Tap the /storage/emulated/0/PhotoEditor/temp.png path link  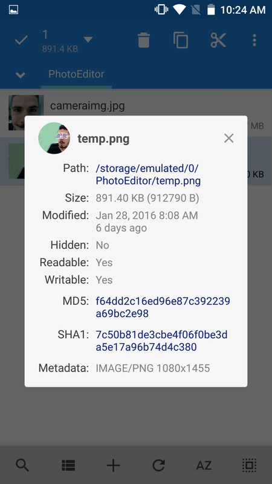pos(148,175)
